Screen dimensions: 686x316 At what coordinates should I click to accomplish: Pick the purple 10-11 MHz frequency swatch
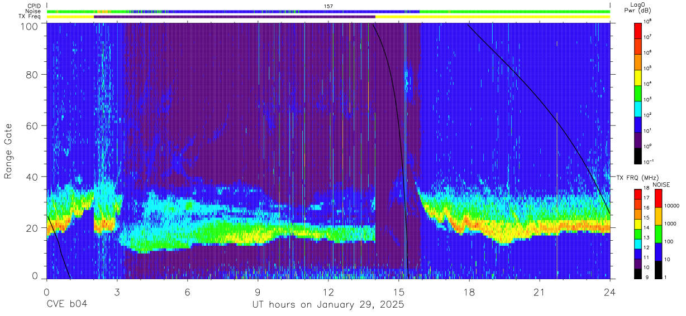tap(637, 262)
